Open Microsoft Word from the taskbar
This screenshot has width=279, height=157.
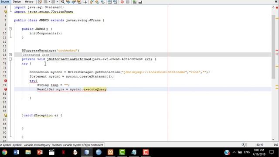click(x=16, y=152)
